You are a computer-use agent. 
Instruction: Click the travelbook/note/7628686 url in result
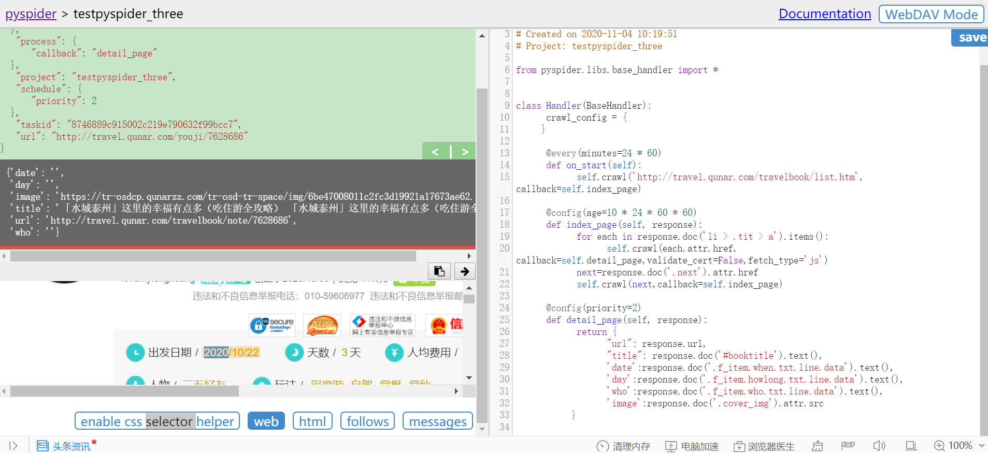coord(169,221)
